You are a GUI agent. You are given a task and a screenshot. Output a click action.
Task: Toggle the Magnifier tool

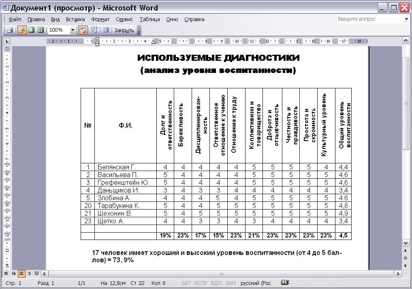tap(22, 30)
